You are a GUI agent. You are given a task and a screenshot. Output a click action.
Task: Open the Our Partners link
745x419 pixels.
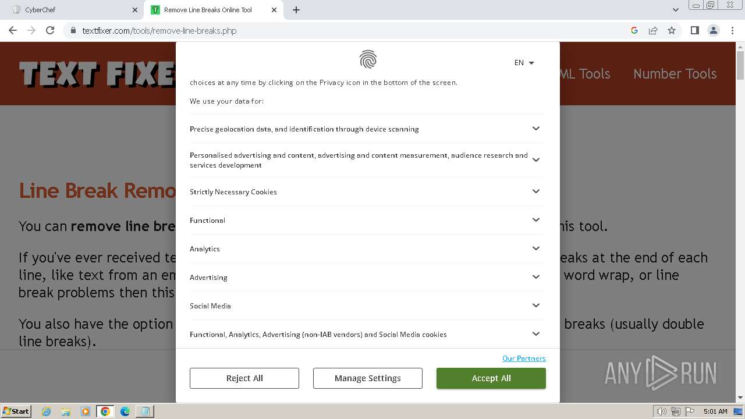tap(524, 358)
